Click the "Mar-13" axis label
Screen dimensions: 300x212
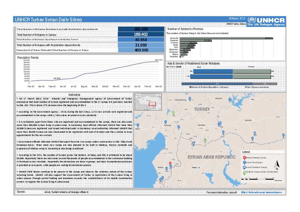point(158,86)
